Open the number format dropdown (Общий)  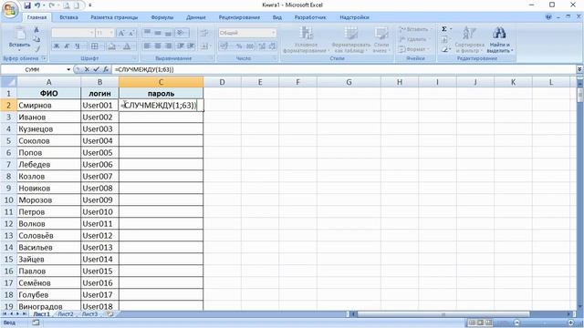(274, 33)
